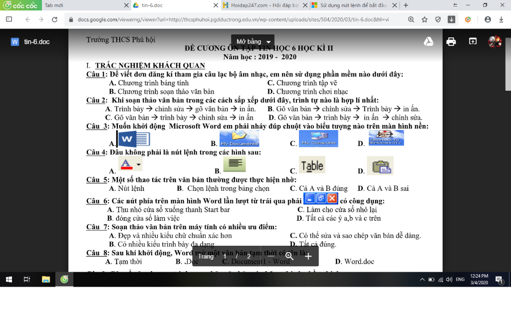Image resolution: width=511 pixels, height=322 pixels.
Task: Change input language ENG
Action: point(460,279)
